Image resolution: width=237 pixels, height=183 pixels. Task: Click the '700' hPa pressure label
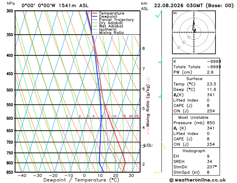click(11, 142)
